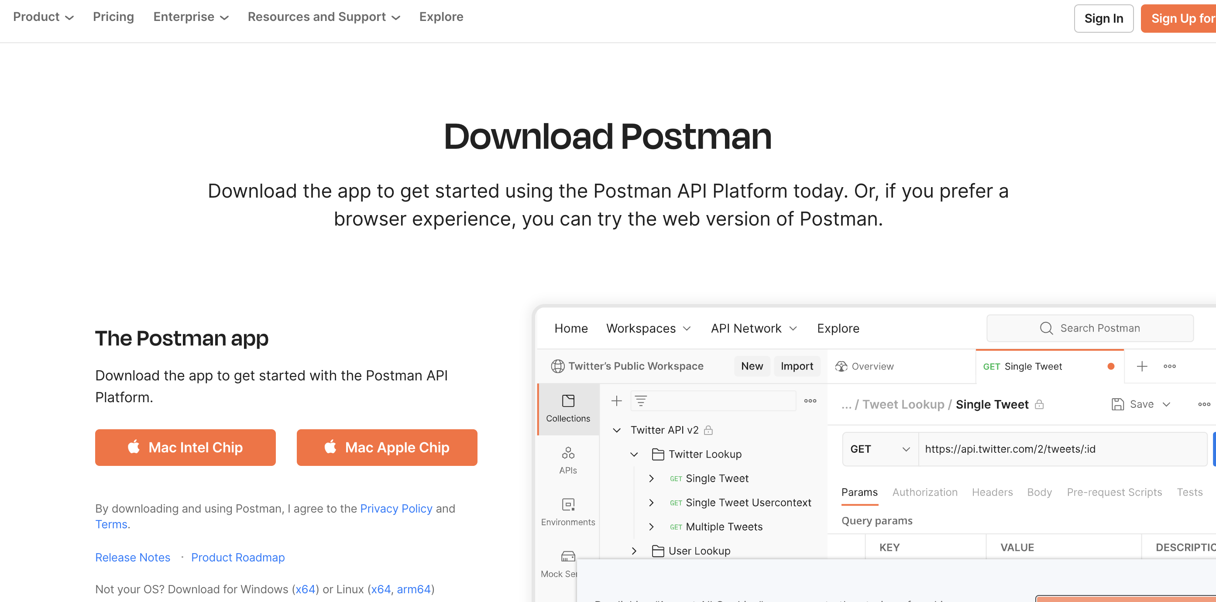Expand the Single Tweet Usercontext request

pos(651,503)
